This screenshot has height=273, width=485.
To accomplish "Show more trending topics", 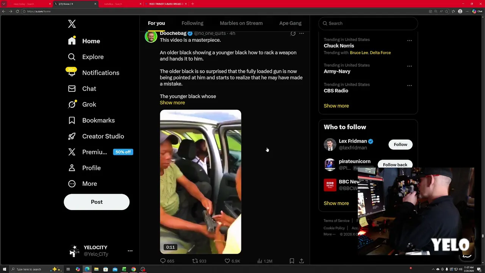I will [336, 106].
